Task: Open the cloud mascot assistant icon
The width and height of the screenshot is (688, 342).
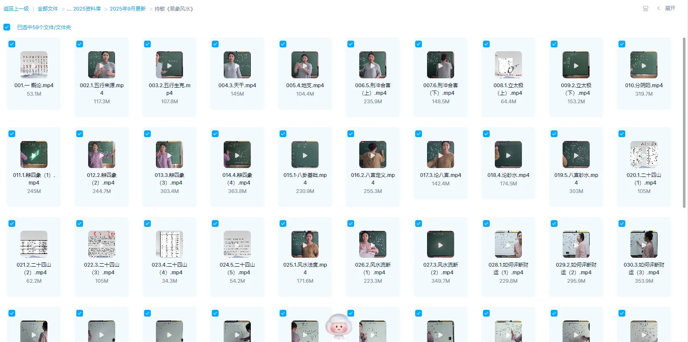Action: click(338, 326)
